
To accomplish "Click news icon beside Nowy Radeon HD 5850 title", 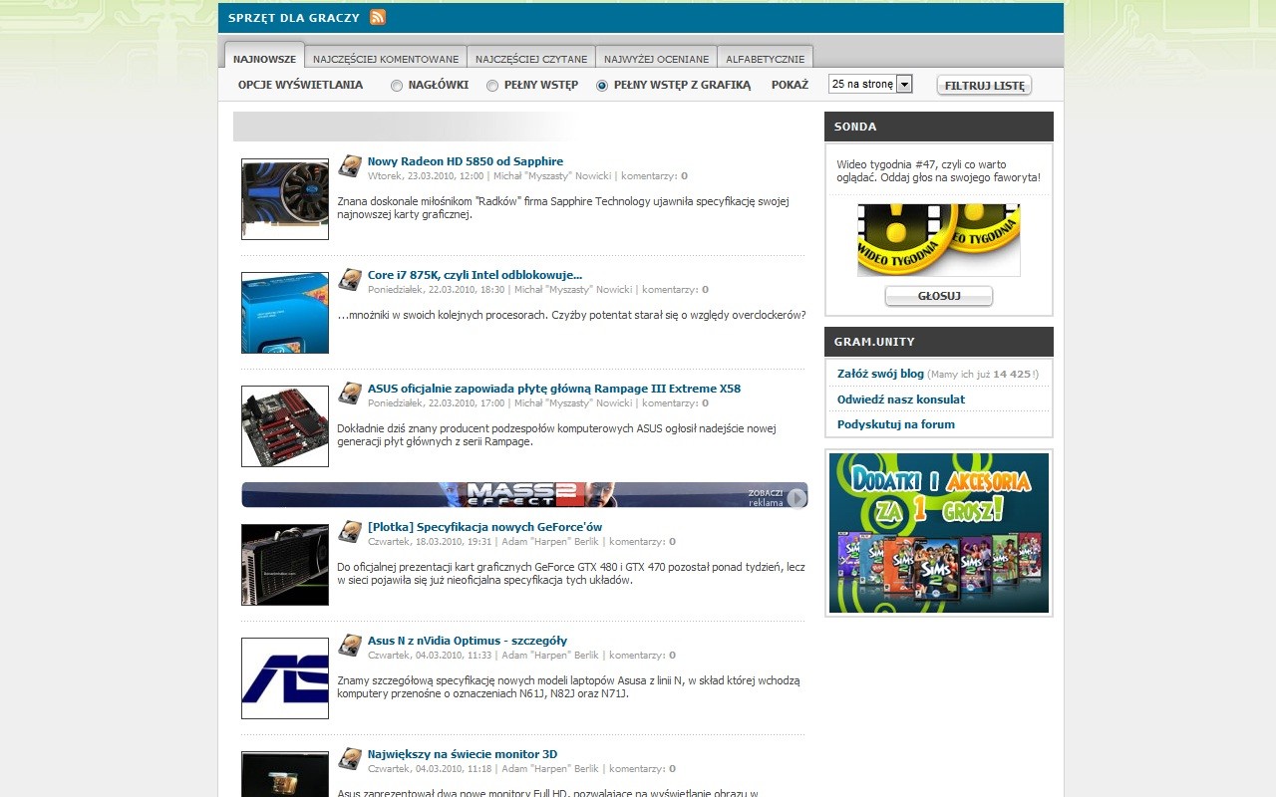I will (349, 165).
